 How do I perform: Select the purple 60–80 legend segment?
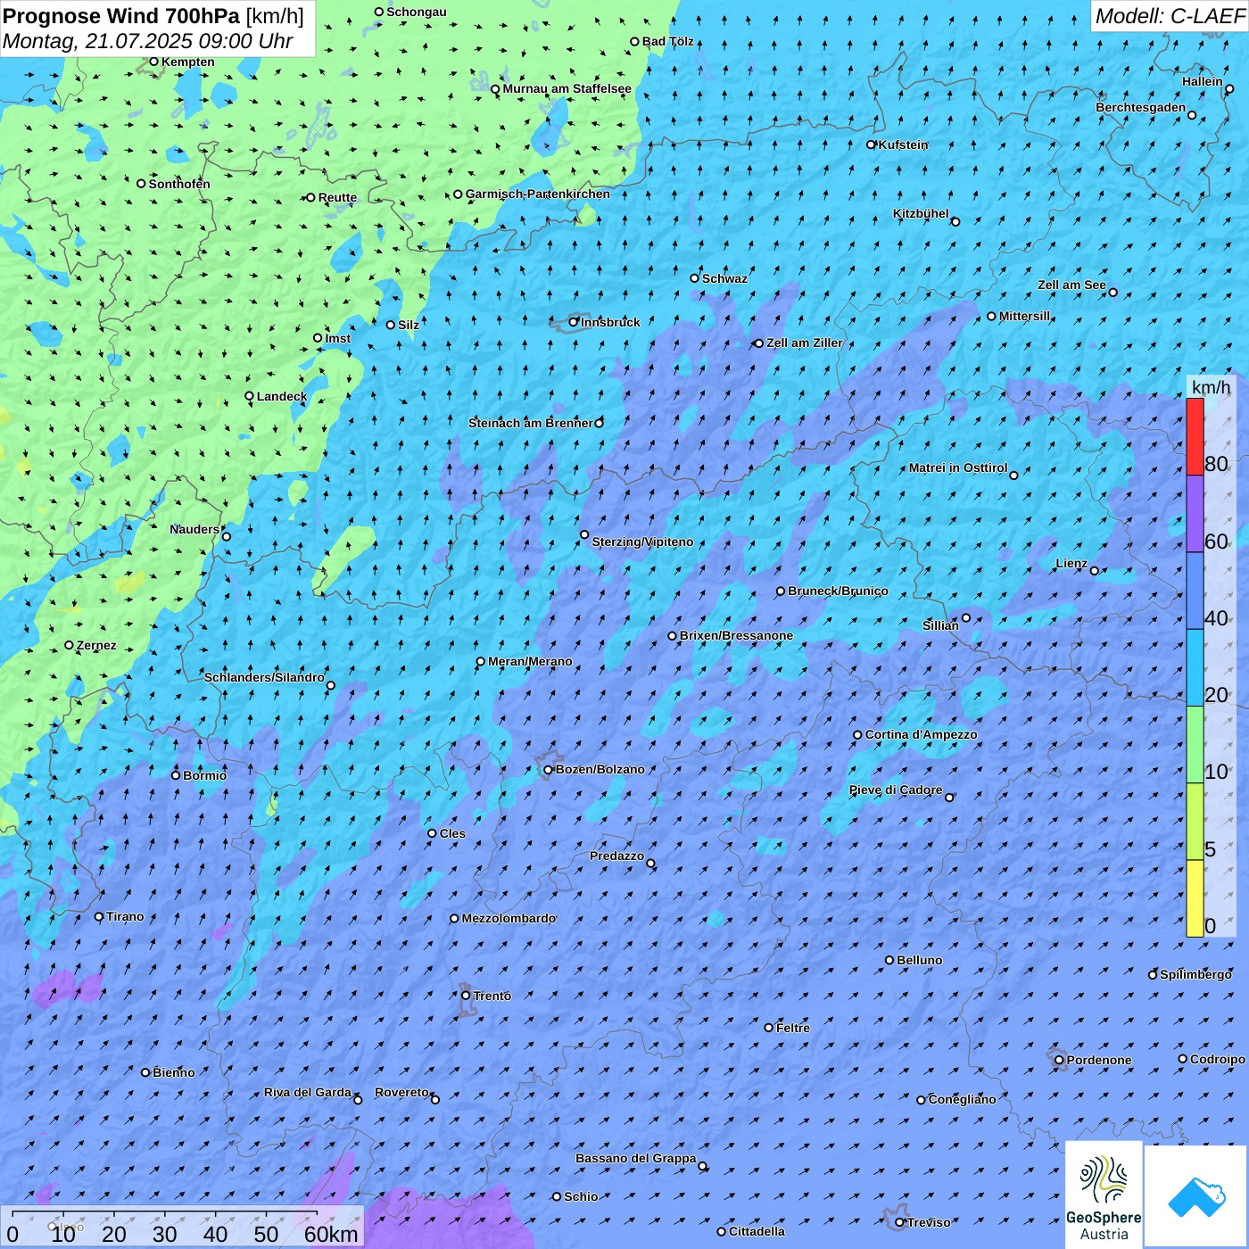(1195, 514)
